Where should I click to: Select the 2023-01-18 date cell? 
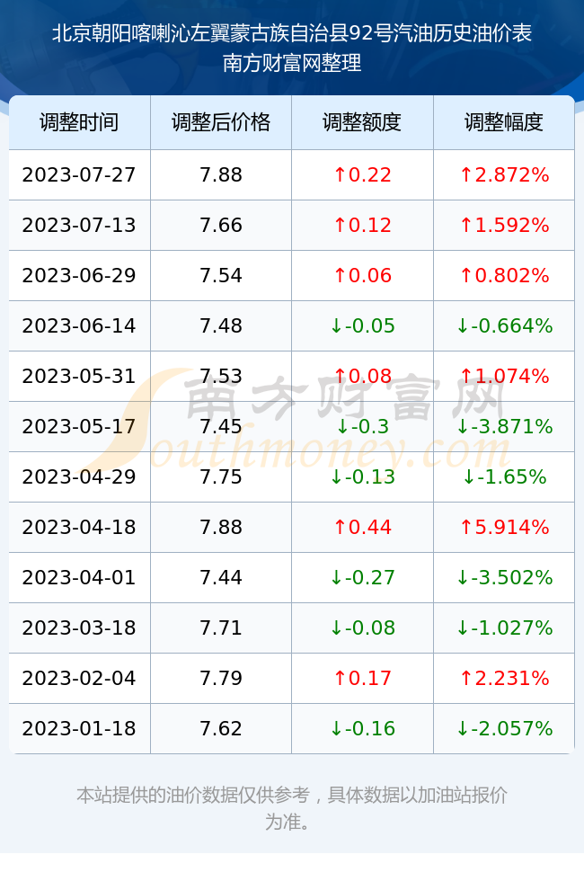tap(79, 729)
